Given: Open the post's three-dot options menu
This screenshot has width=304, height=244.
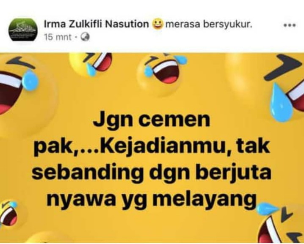Looking at the screenshot, I should 290,25.
